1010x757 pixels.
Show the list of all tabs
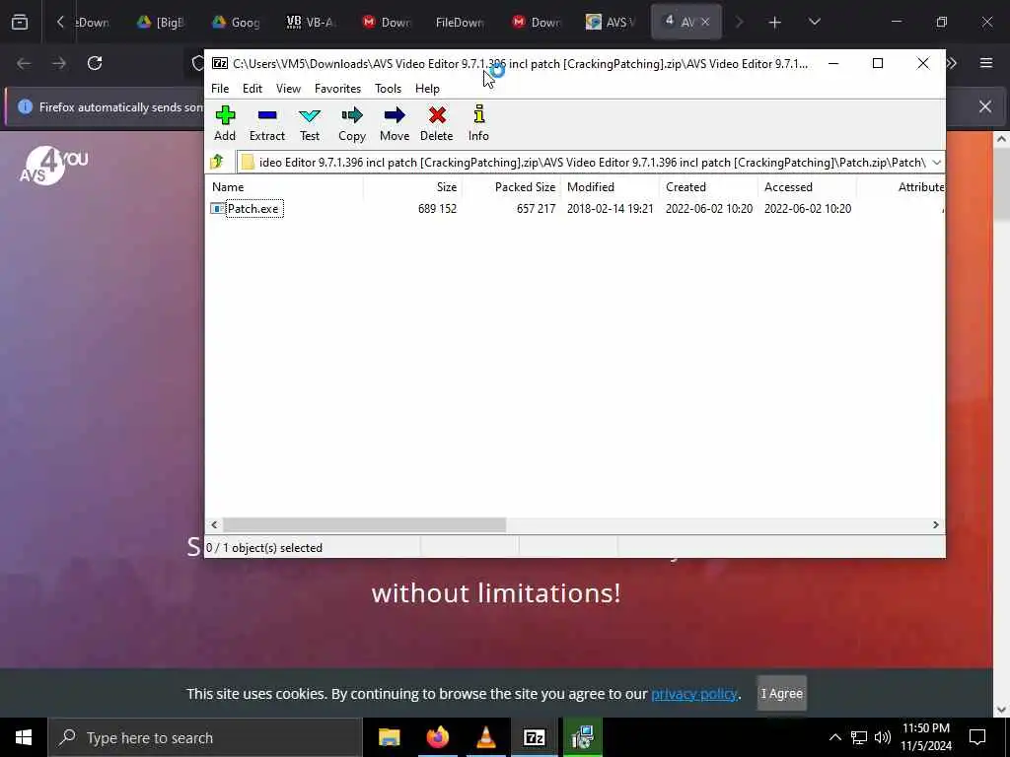814,22
